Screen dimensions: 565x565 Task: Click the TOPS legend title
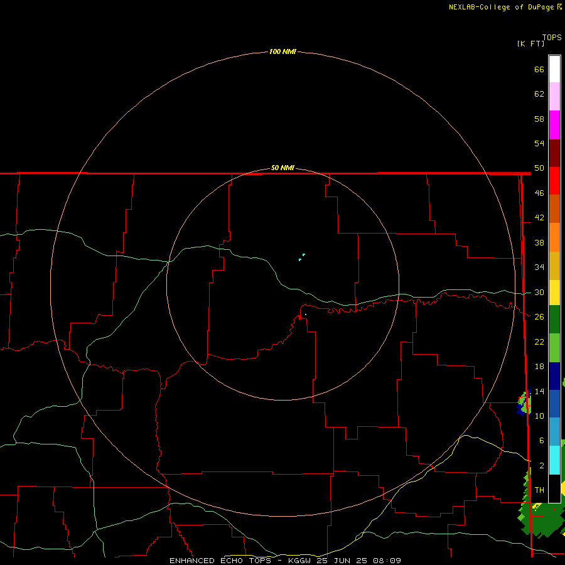point(552,37)
